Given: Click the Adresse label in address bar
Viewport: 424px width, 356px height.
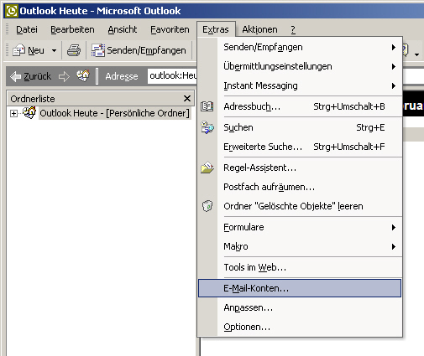Looking at the screenshot, I should pyautogui.click(x=122, y=76).
